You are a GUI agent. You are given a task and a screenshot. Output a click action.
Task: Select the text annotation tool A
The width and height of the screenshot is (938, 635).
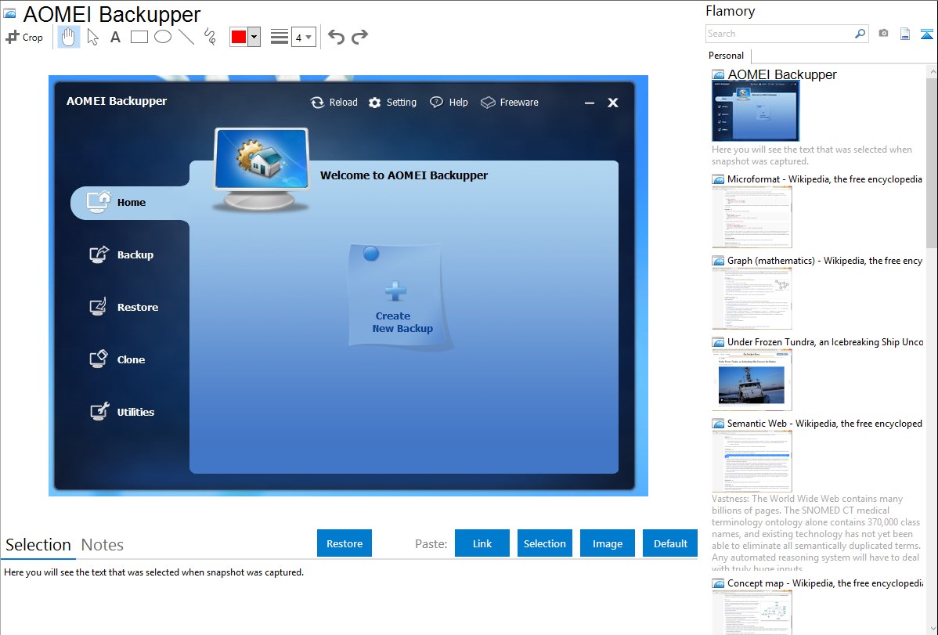point(115,37)
